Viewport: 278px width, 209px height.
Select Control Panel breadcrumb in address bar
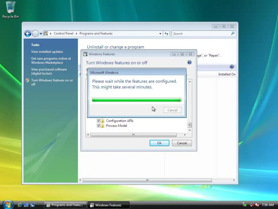[x=64, y=33]
